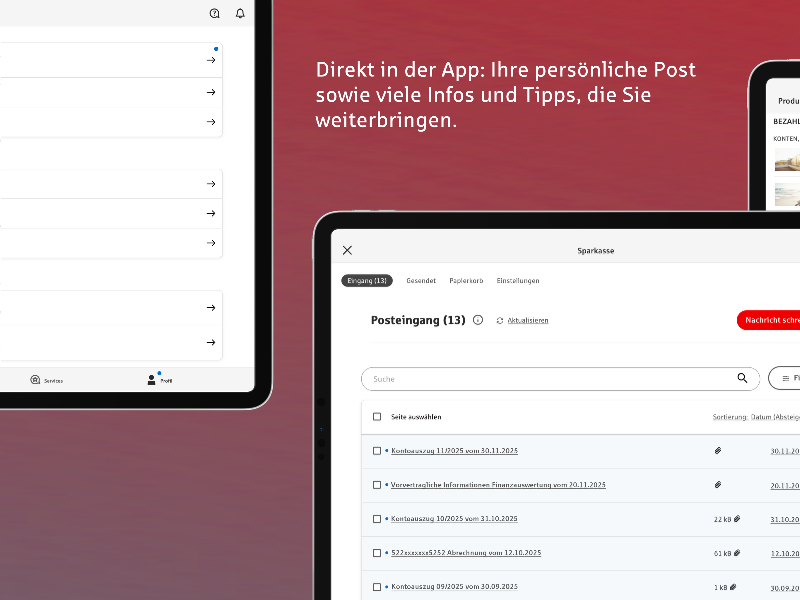Click the 22 kB attachment paperclip icon

point(737,519)
